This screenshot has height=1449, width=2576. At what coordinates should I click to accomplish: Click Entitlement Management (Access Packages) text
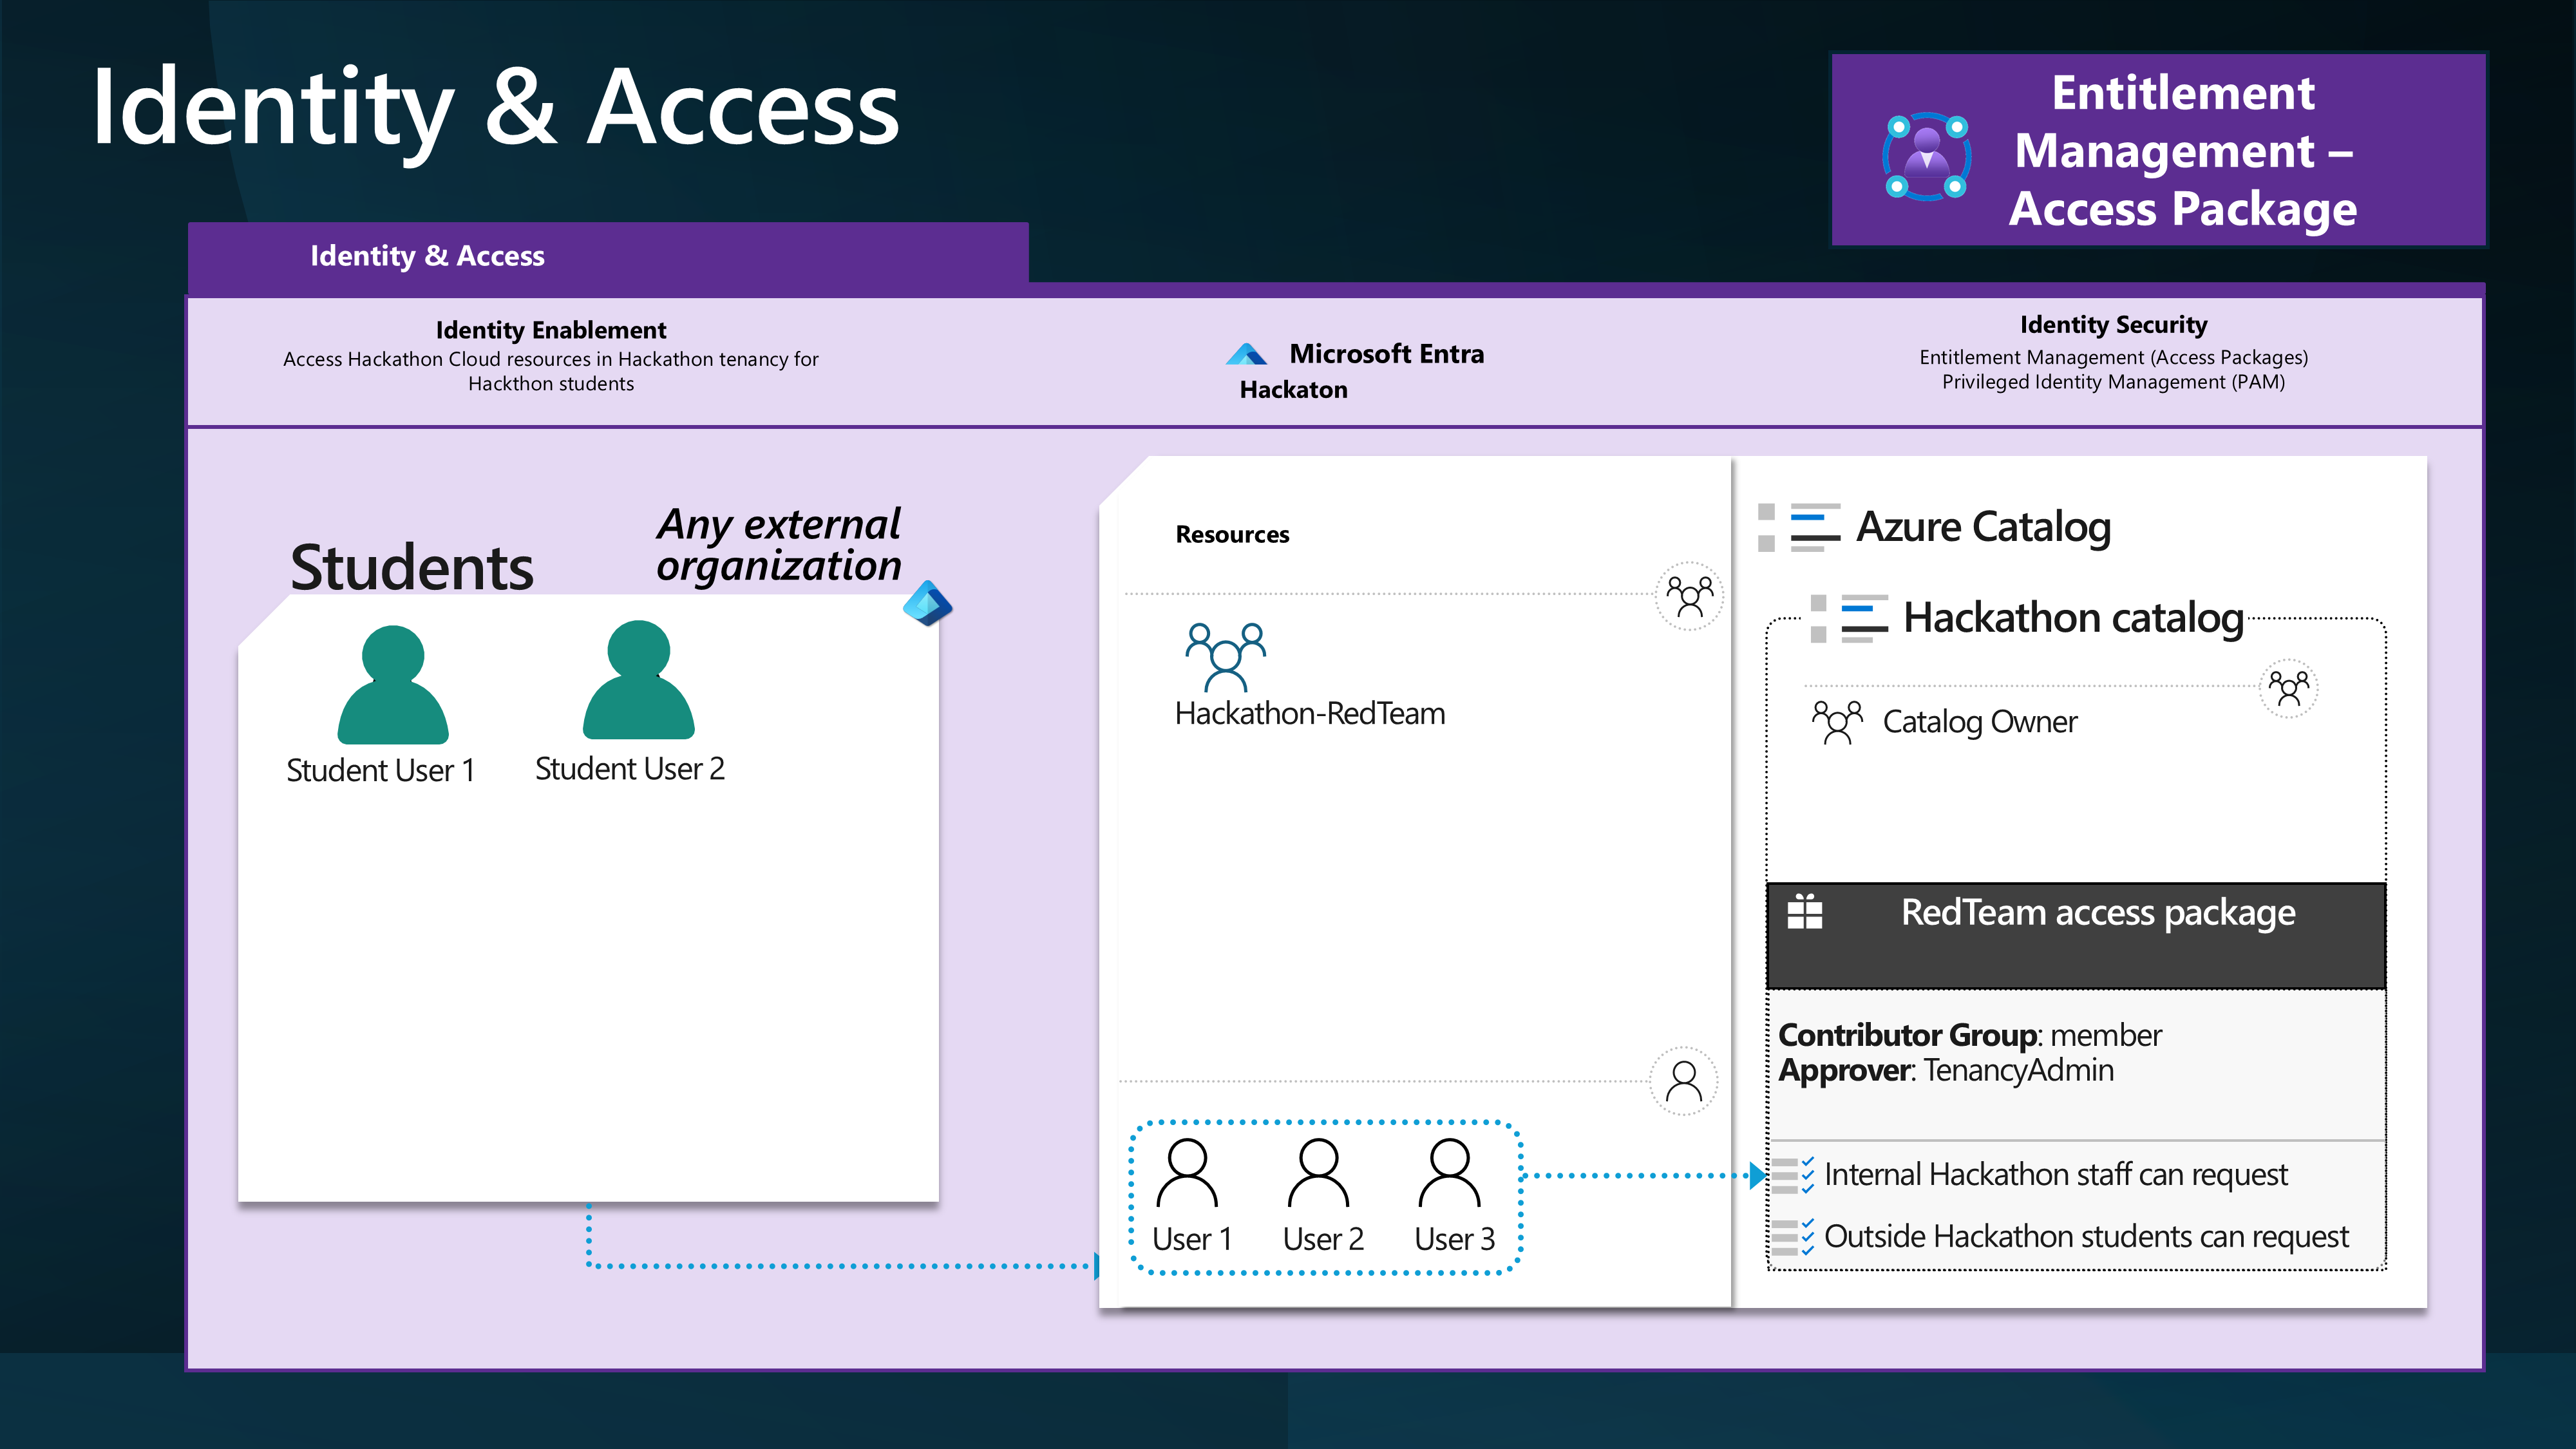point(2113,358)
